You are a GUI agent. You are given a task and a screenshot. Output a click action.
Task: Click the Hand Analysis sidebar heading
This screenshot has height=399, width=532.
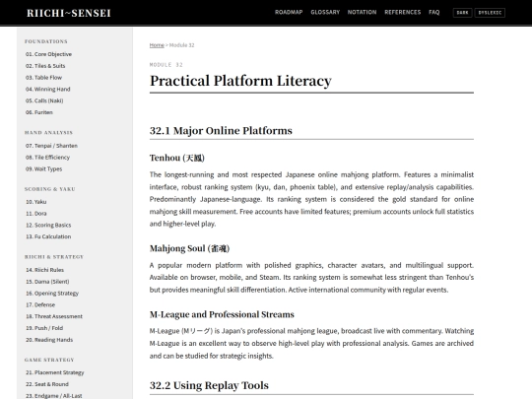[48, 133]
